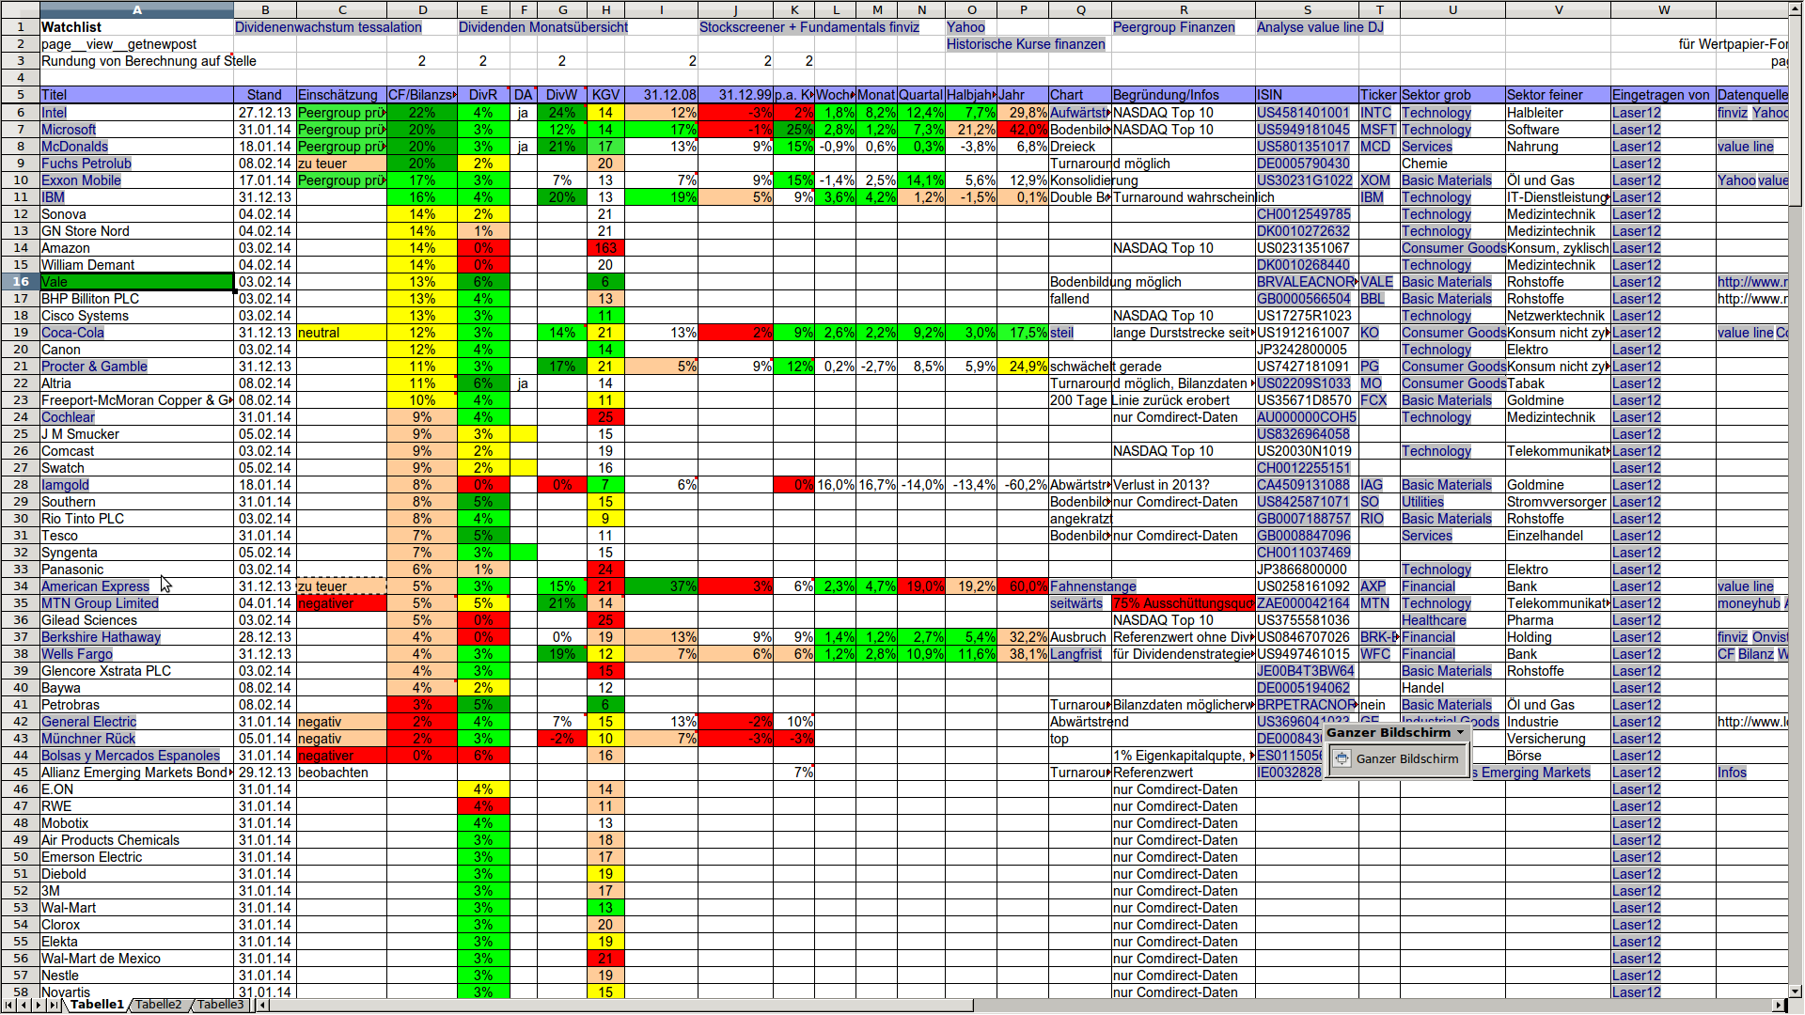The image size is (1805, 1015).
Task: Select the column D header
Action: coord(422,9)
